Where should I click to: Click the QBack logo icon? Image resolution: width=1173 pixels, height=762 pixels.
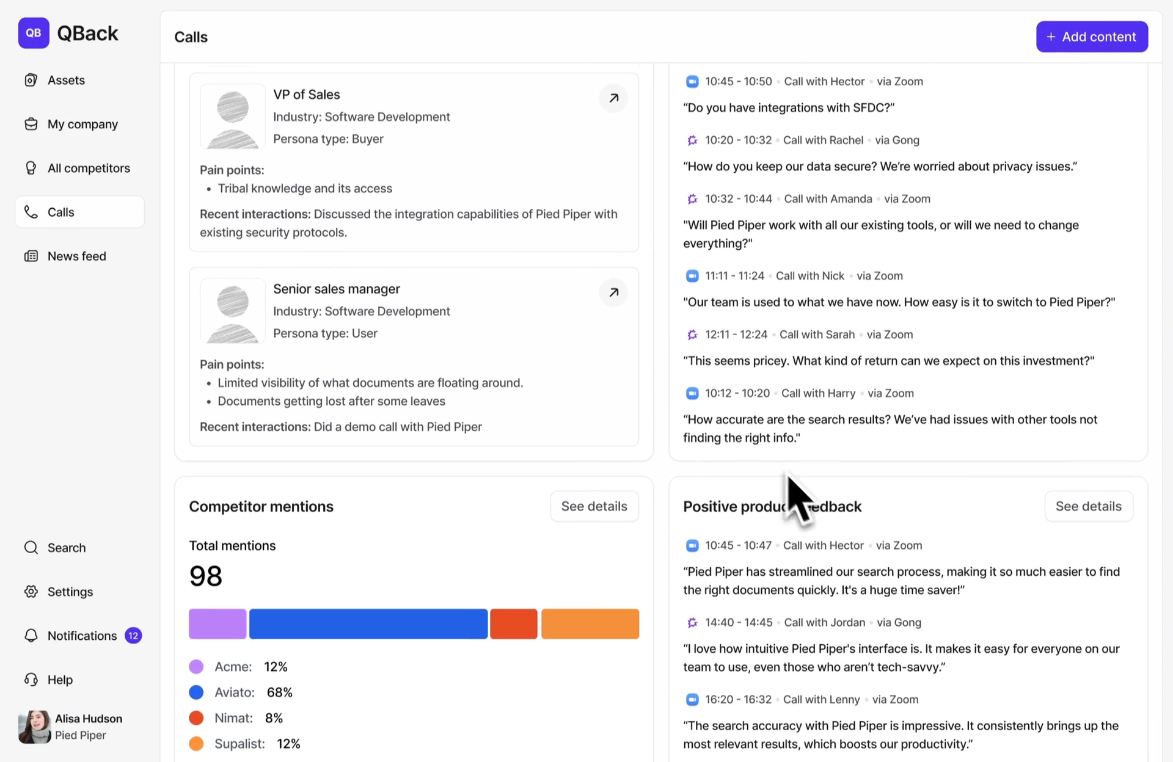[x=34, y=33]
